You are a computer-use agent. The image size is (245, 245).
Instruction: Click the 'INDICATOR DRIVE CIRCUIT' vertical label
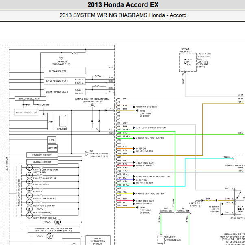click(x=19, y=193)
